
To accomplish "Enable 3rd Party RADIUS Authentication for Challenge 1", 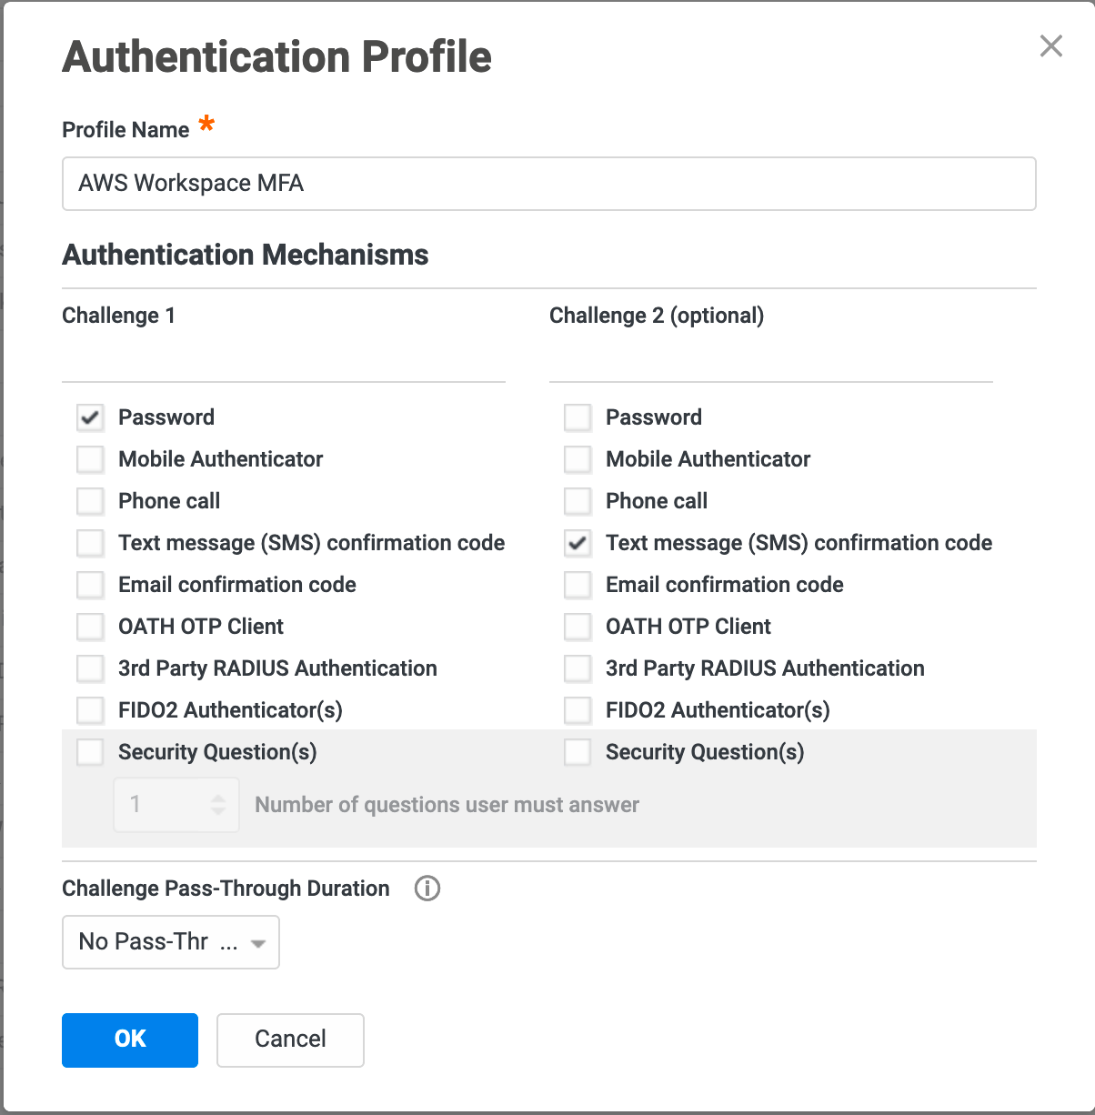I will pos(90,668).
